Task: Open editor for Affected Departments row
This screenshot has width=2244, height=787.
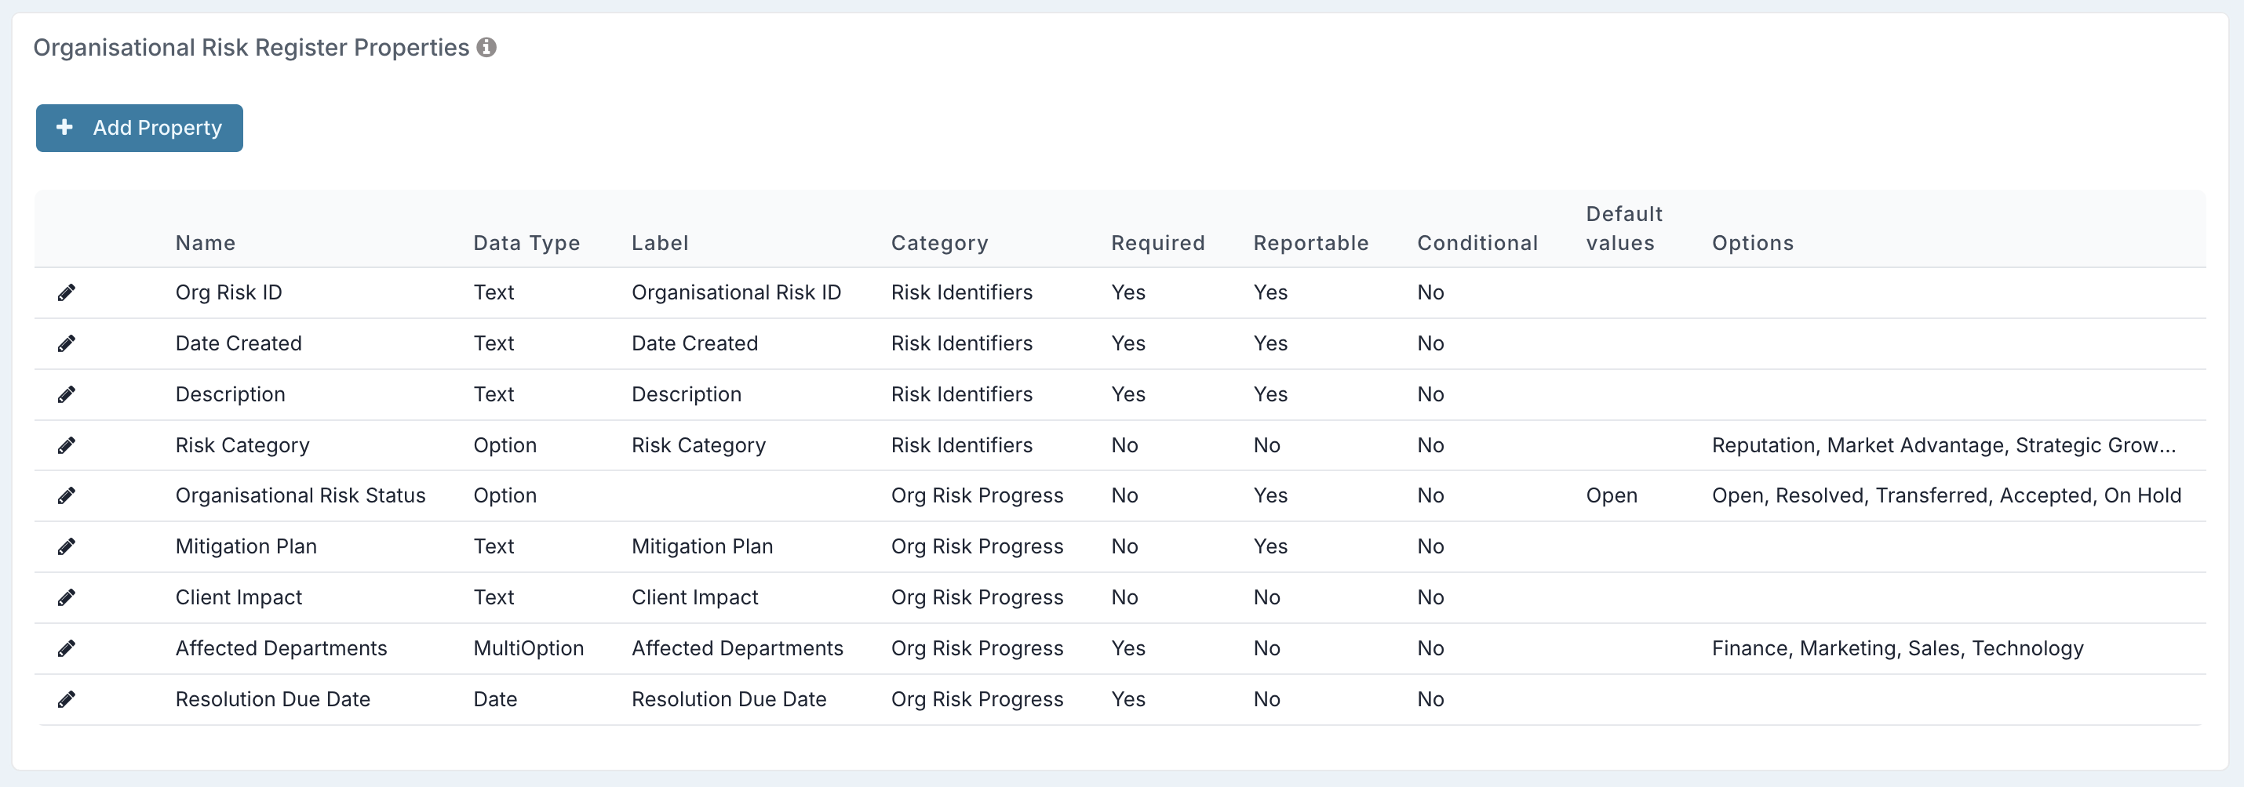Action: [66, 648]
